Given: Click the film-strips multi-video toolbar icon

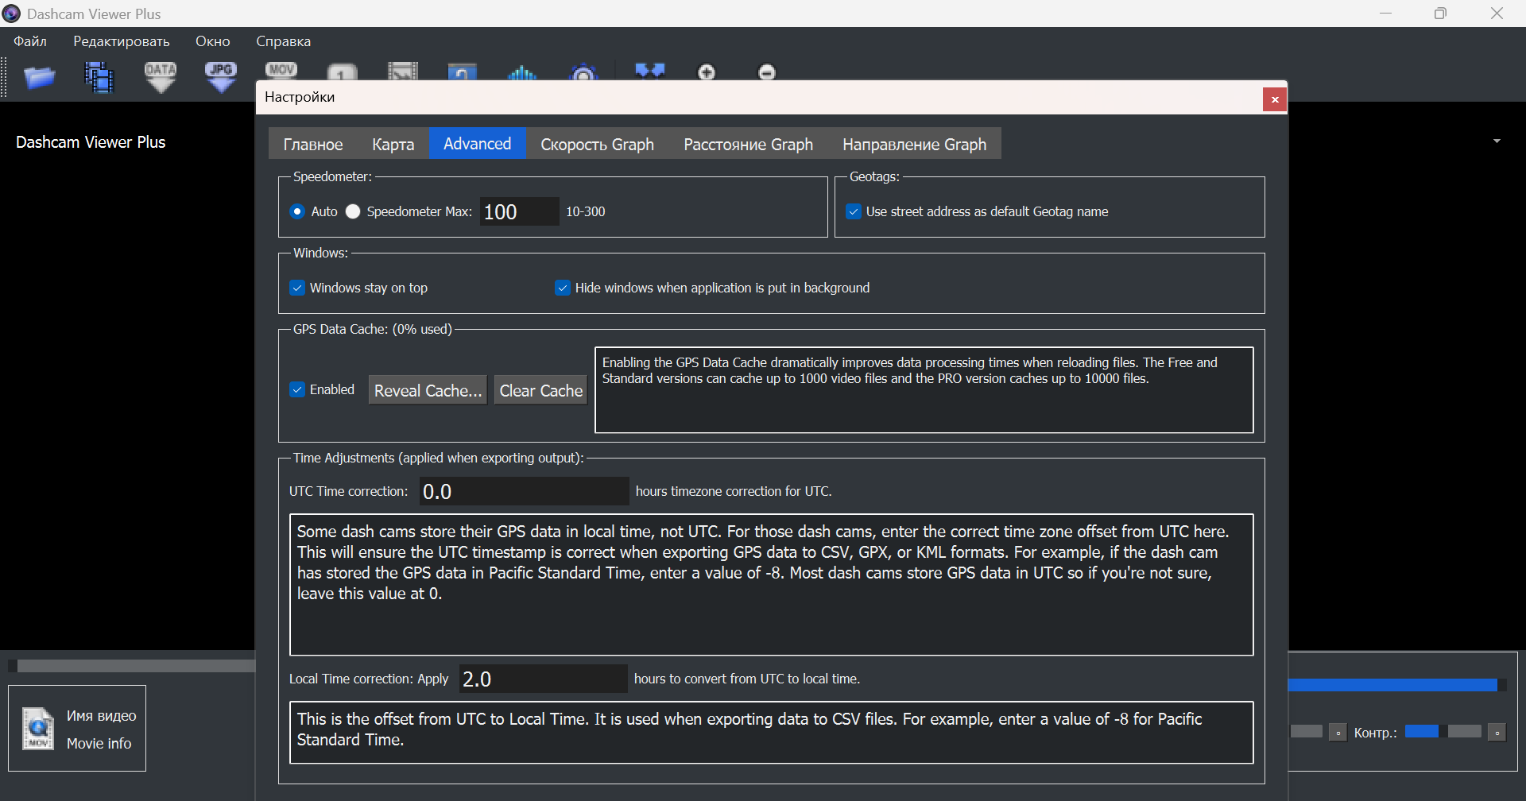Looking at the screenshot, I should click(x=99, y=77).
